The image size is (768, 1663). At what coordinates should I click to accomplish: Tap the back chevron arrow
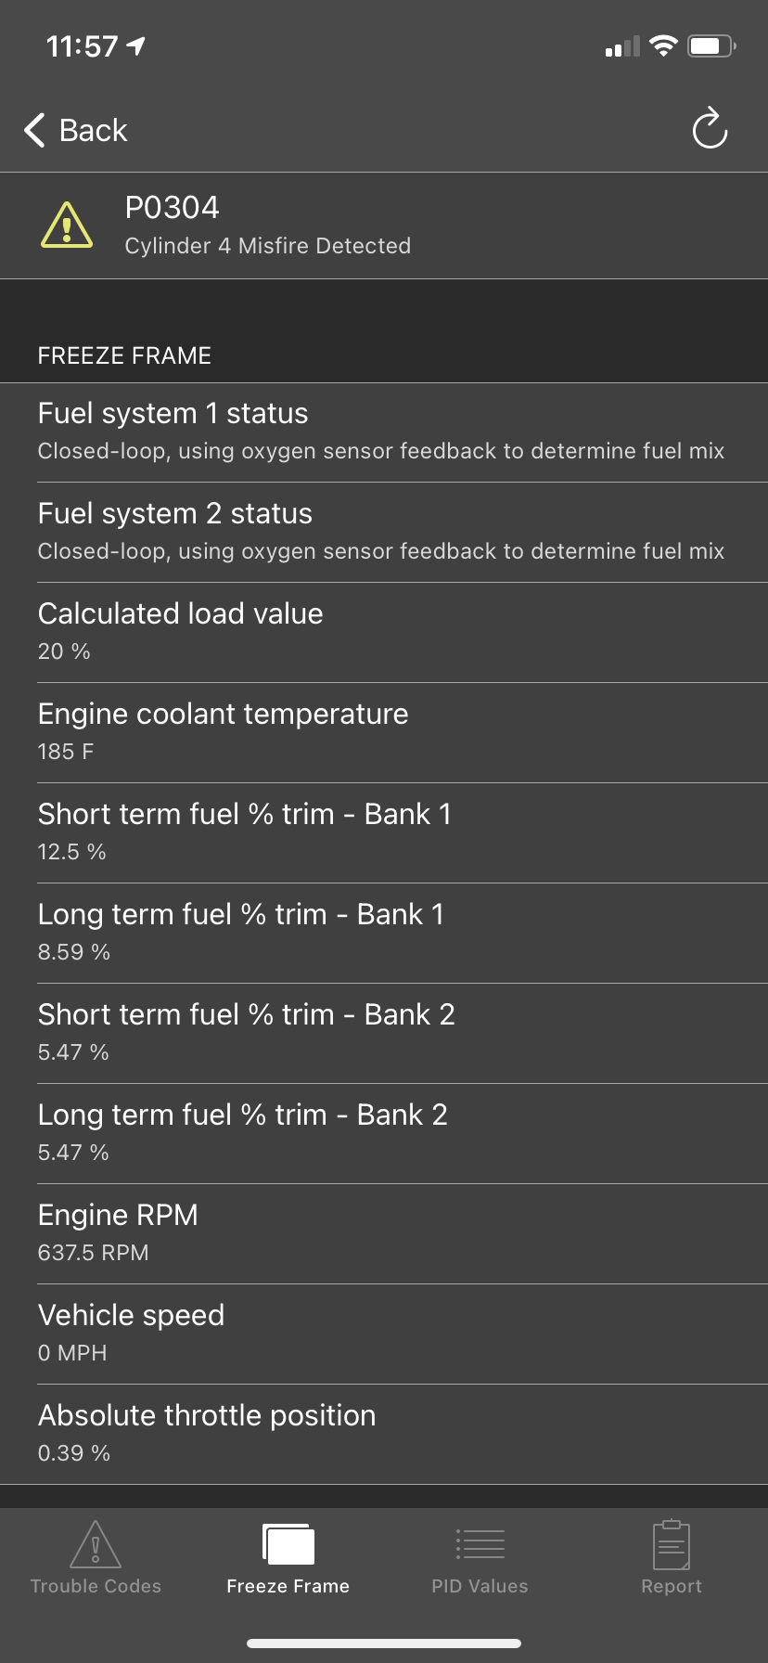[35, 130]
